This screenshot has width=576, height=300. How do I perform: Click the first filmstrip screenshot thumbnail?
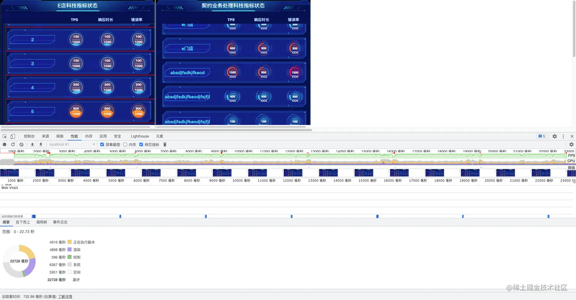pyautogui.click(x=10, y=173)
